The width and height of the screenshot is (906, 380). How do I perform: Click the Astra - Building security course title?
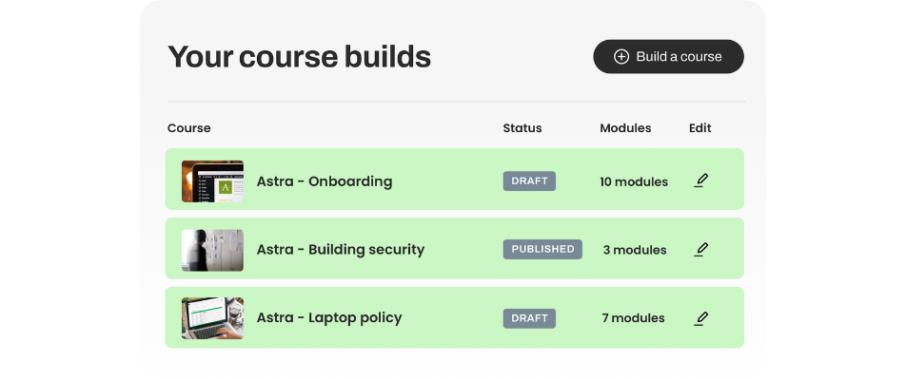tap(341, 249)
